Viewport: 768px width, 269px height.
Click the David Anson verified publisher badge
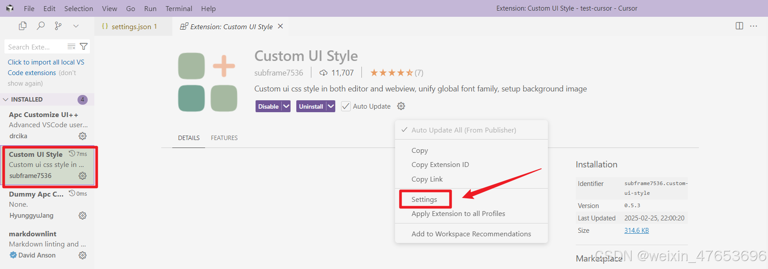[13, 255]
